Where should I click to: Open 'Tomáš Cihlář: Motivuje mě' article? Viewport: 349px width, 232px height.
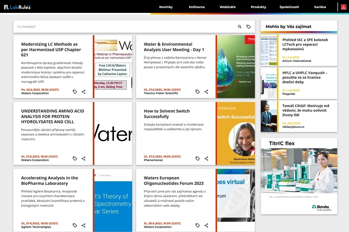[x=306, y=110]
